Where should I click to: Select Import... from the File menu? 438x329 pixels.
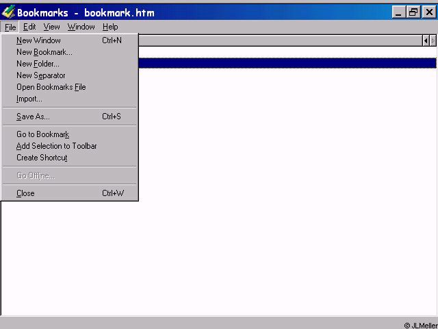[70, 99]
